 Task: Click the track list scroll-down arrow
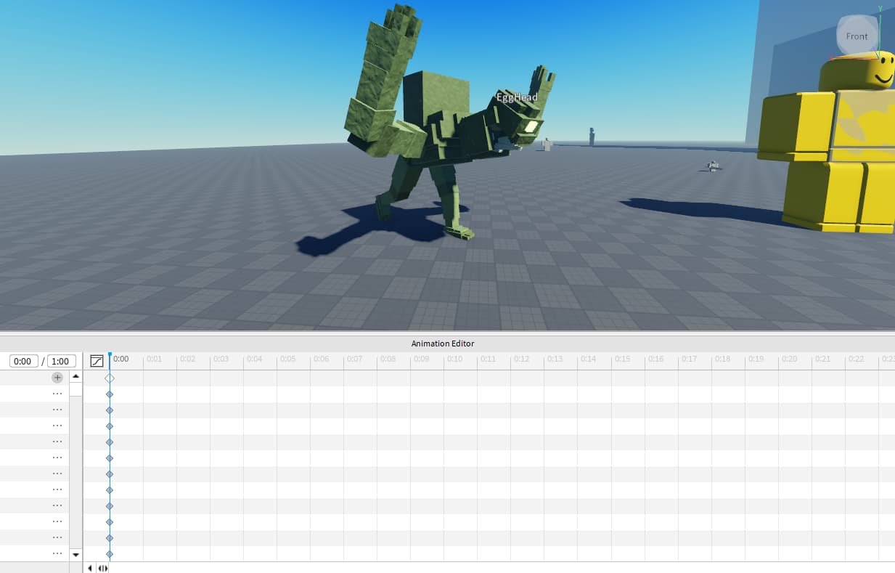pyautogui.click(x=76, y=554)
